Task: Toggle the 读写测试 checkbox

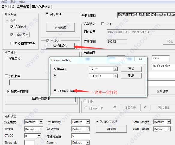Action: click(x=47, y=14)
